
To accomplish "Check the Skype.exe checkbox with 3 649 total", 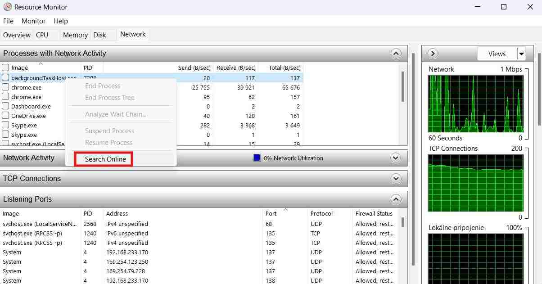I will click(5, 125).
